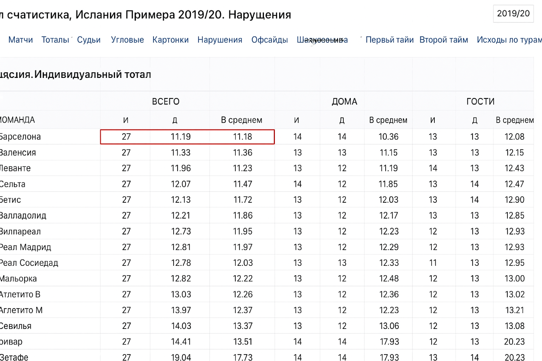Viewport: 542px width, 361px height.
Task: Open the Барселона team row
Action: [20, 137]
